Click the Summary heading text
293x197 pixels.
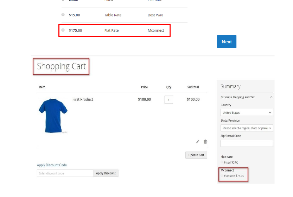point(230,86)
